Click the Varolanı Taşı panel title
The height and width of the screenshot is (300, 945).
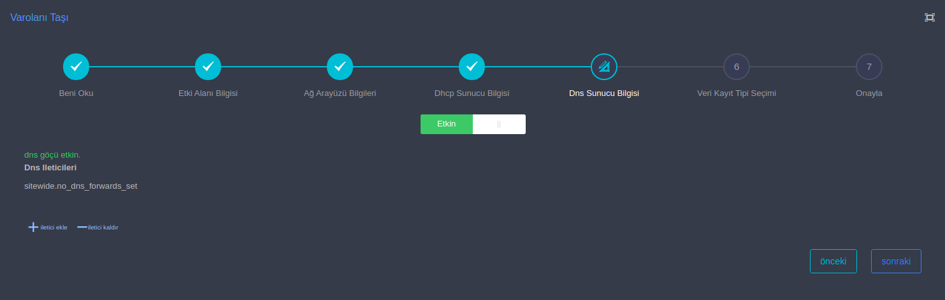point(39,17)
